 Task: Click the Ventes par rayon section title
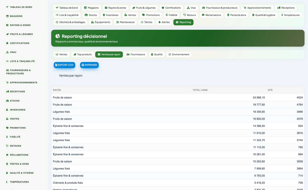pyautogui.click(x=71, y=76)
